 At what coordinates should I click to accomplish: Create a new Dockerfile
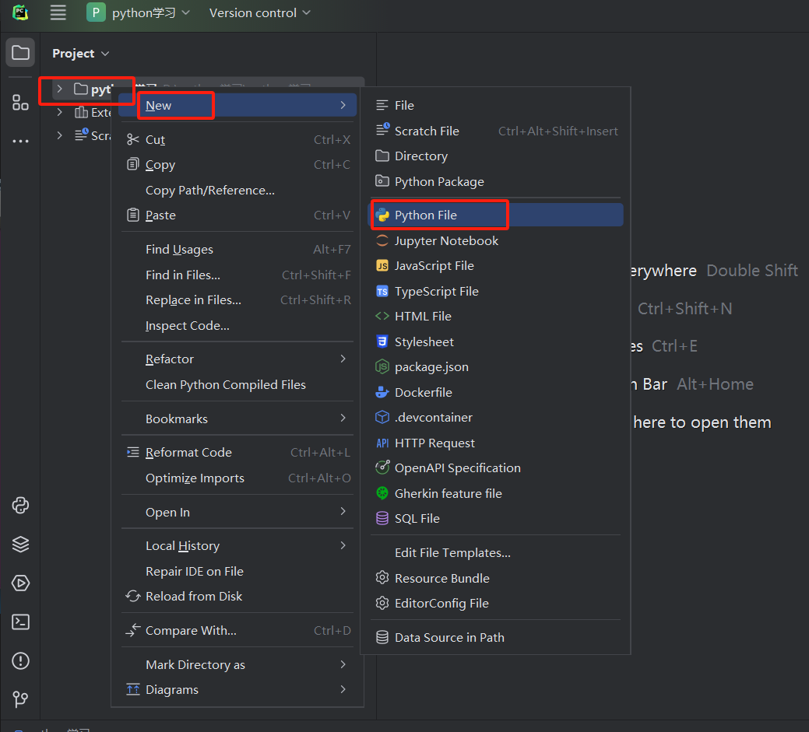[496, 392]
